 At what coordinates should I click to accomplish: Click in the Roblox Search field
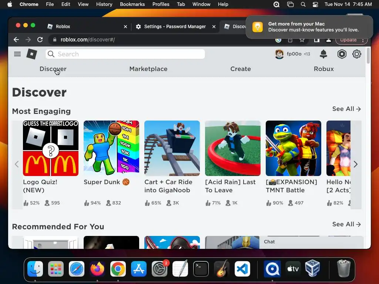point(125,54)
